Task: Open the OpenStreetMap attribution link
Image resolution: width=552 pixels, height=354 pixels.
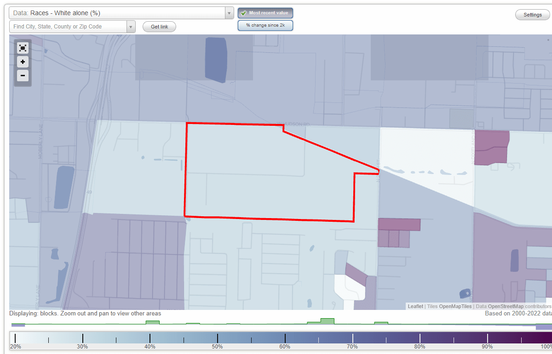Action: pos(506,306)
